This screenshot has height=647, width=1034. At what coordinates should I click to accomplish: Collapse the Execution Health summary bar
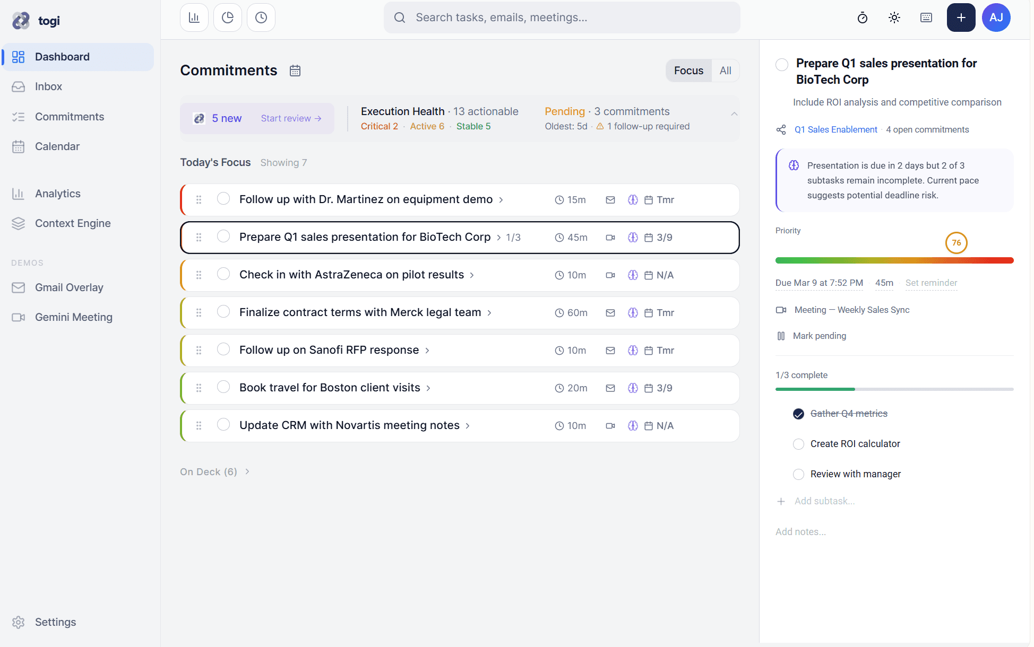pyautogui.click(x=734, y=114)
